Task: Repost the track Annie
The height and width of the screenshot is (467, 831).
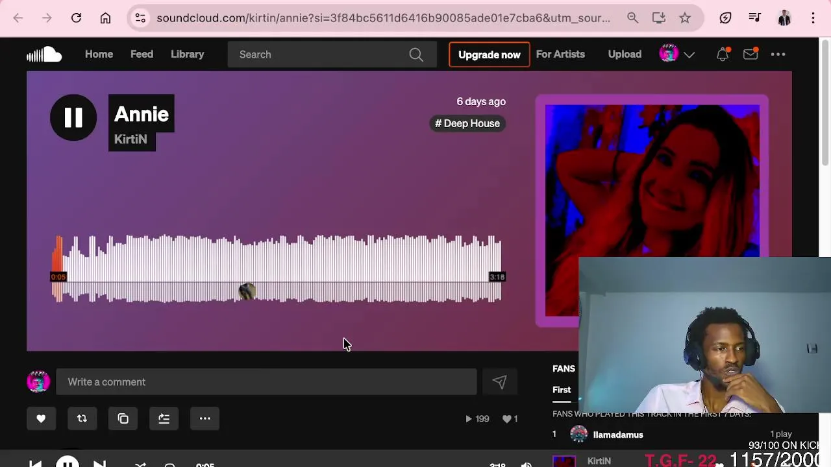Action: point(82,418)
